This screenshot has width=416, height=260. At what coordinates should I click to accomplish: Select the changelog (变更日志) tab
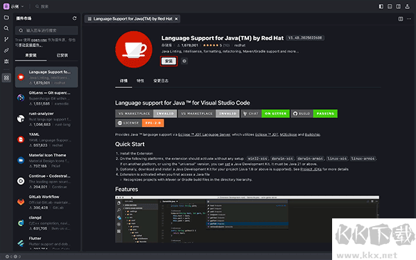point(161,81)
